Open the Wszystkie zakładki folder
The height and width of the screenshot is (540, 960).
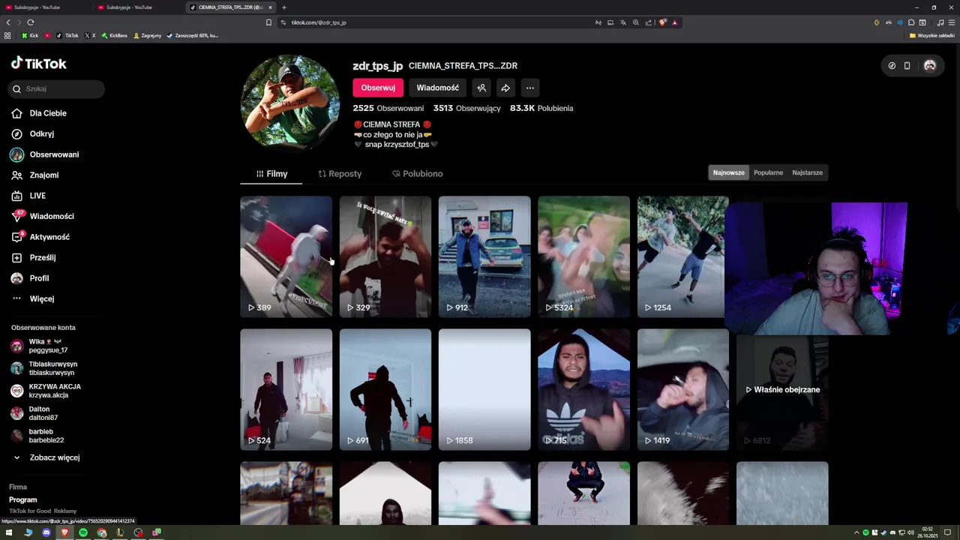click(931, 35)
